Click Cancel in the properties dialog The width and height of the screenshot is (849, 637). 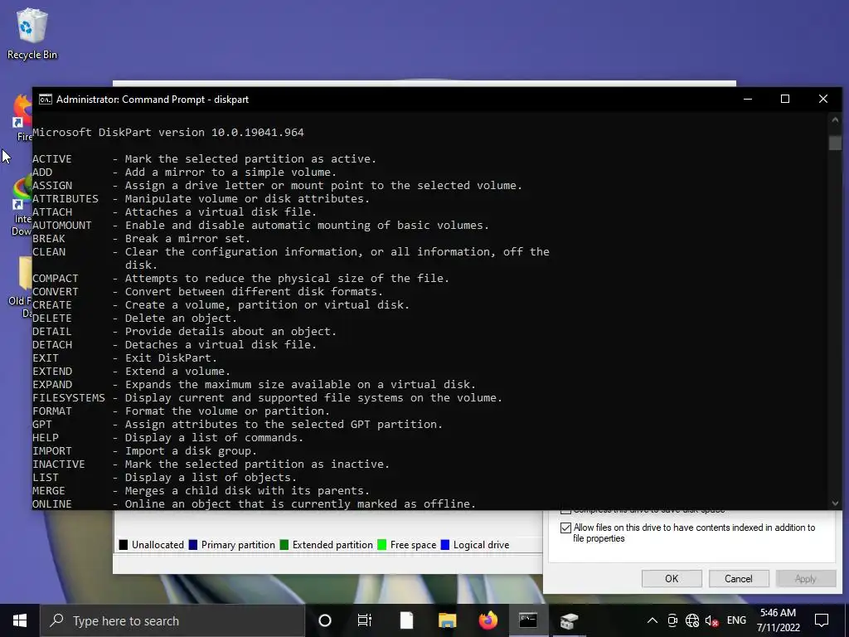point(739,578)
